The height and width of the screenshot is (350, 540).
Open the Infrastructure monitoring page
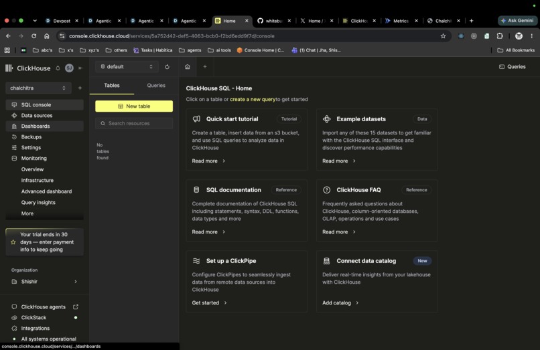(x=38, y=180)
